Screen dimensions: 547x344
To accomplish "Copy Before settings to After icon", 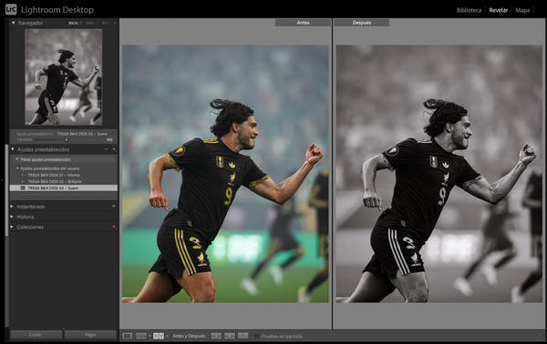I will pos(216,336).
